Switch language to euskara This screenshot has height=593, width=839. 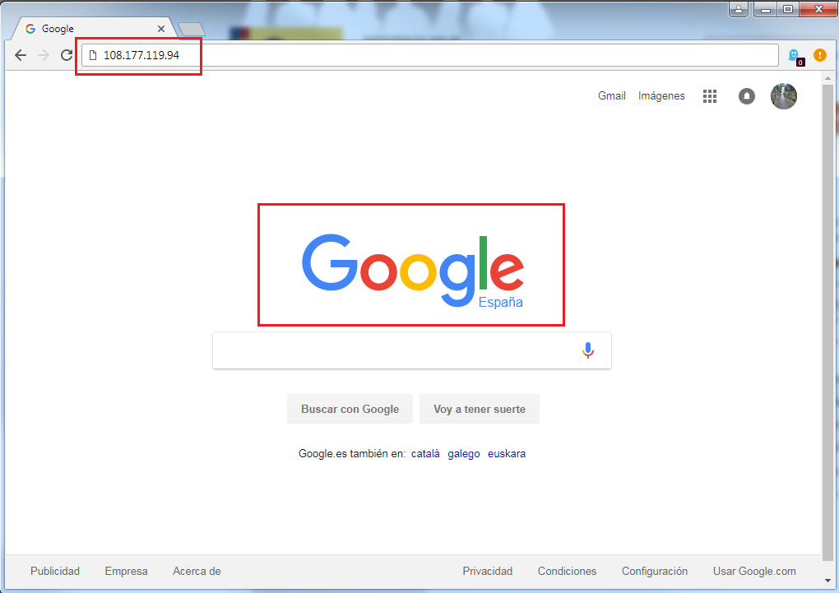pos(507,454)
